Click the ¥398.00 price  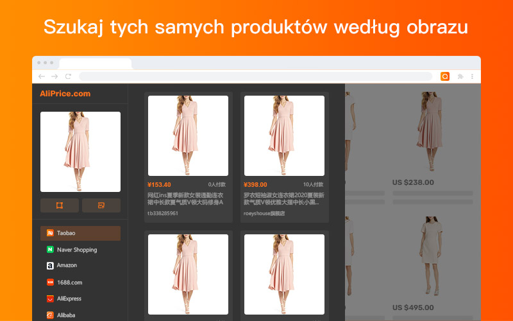[255, 185]
